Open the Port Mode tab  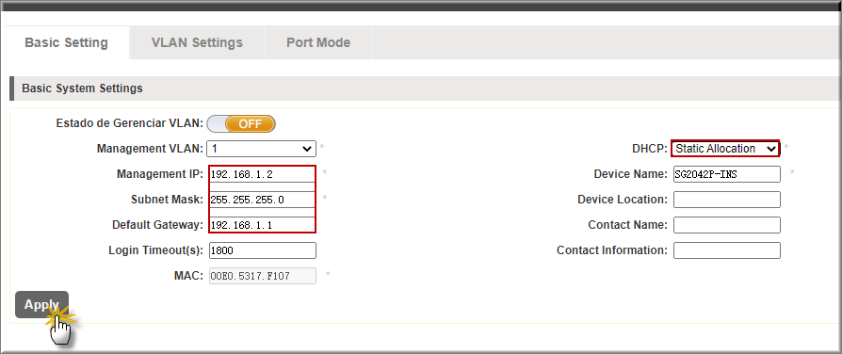pos(318,42)
